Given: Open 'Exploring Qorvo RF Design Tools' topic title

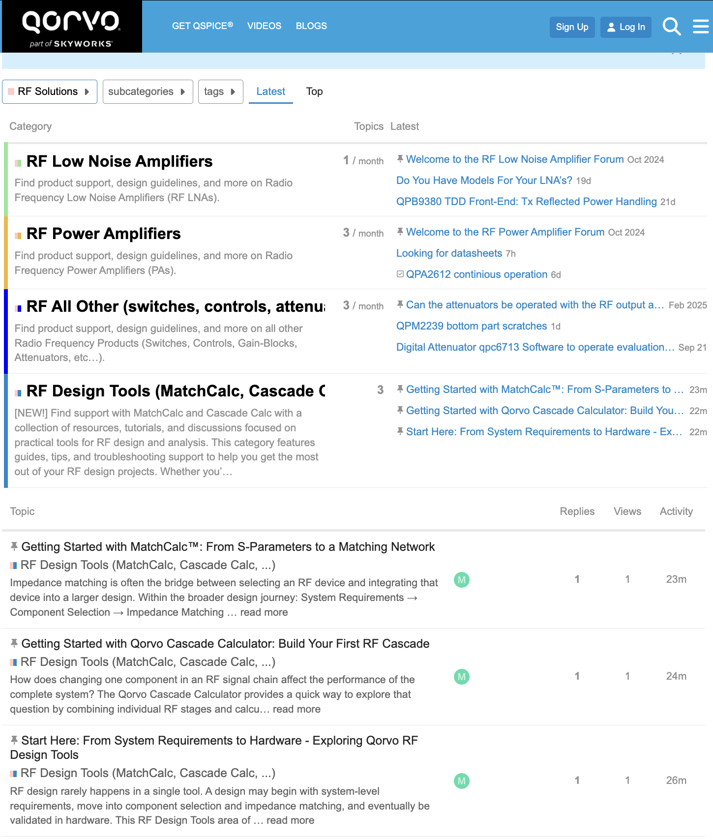Looking at the screenshot, I should pyautogui.click(x=214, y=748).
